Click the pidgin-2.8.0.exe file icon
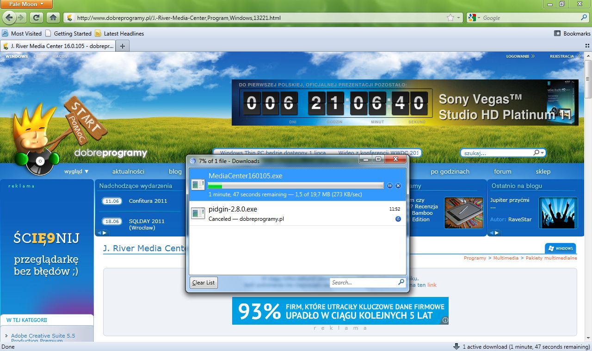 [x=198, y=213]
